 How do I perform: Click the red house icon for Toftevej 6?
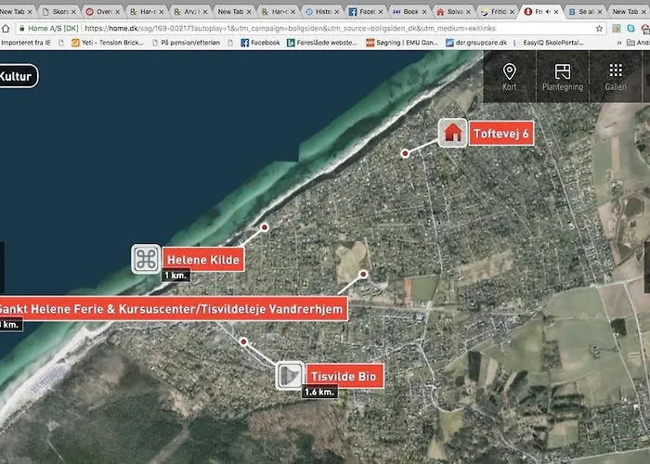point(453,133)
